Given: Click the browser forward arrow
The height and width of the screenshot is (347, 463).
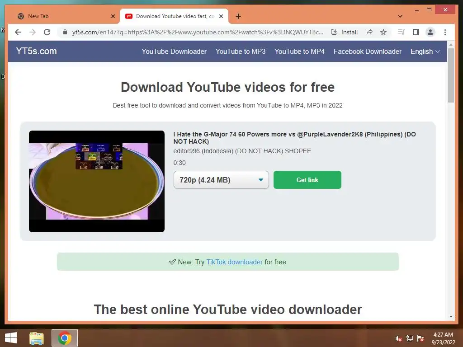Looking at the screenshot, I should point(33,32).
